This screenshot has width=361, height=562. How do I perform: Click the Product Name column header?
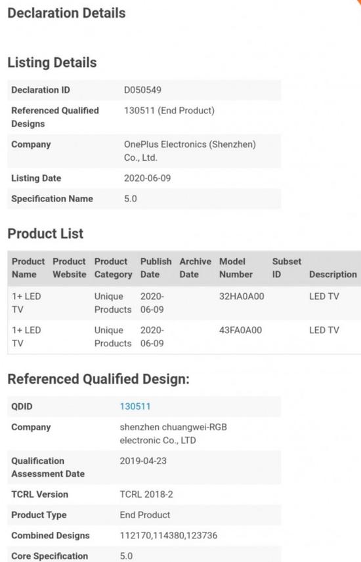tap(28, 268)
